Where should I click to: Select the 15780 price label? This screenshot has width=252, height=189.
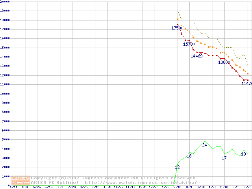189,44
